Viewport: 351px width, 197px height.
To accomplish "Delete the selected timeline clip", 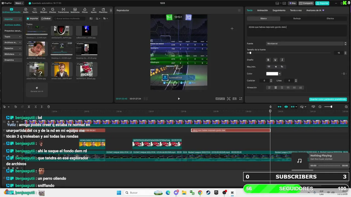I will [49, 107].
